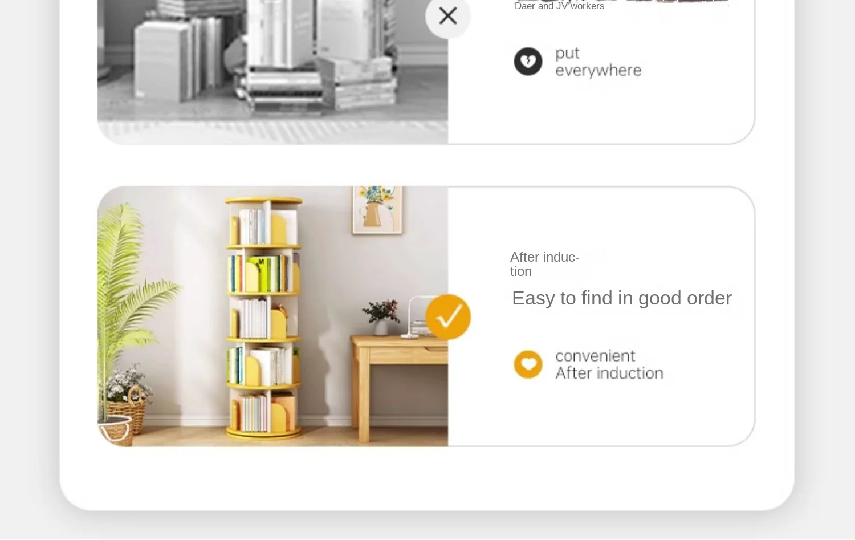The width and height of the screenshot is (855, 540).
Task: Click the orange heart icon
Action: click(x=528, y=364)
